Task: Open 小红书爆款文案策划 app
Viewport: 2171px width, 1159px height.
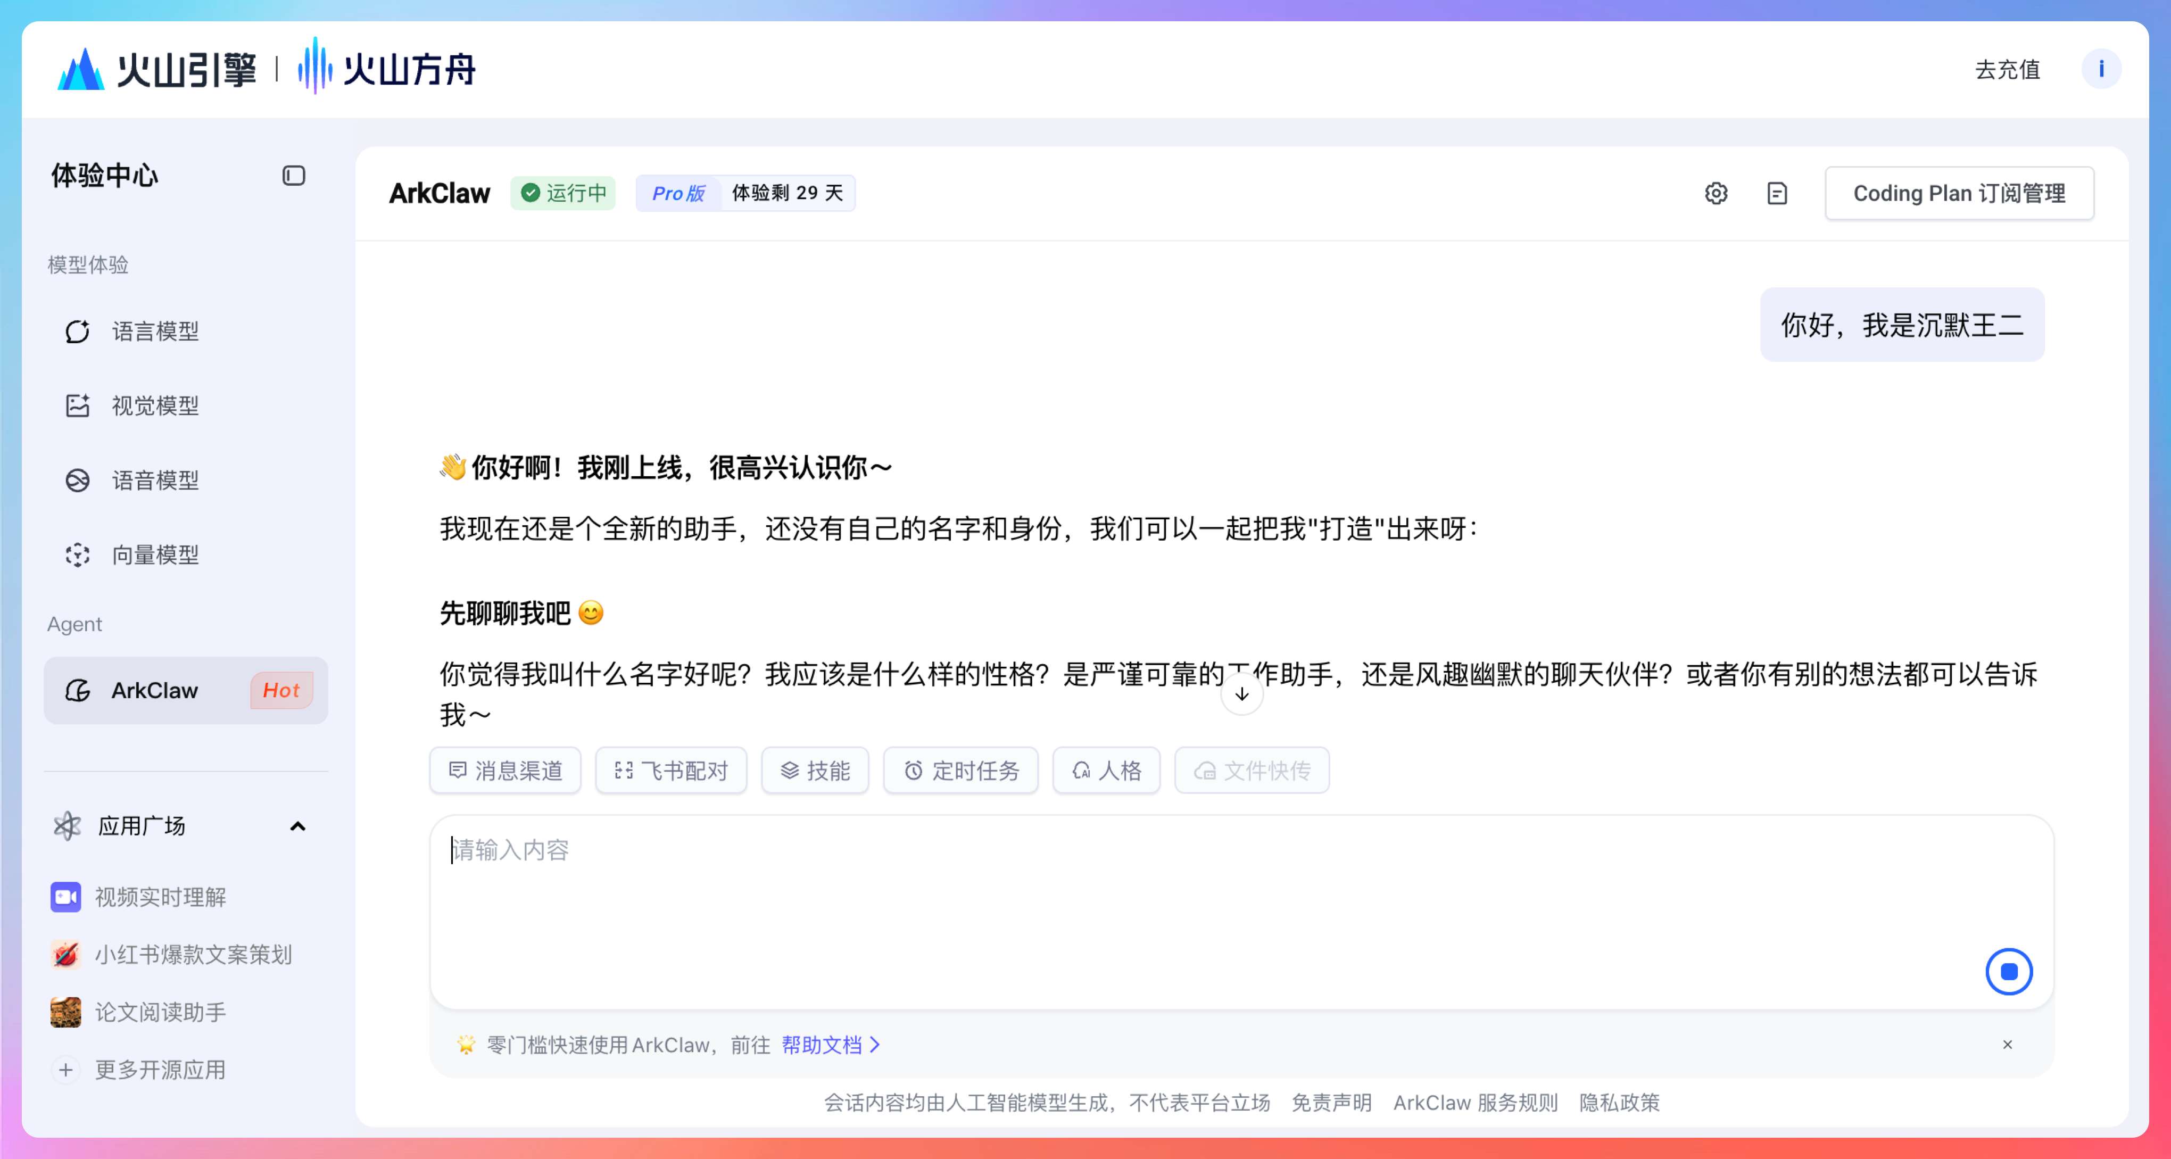Action: tap(192, 954)
